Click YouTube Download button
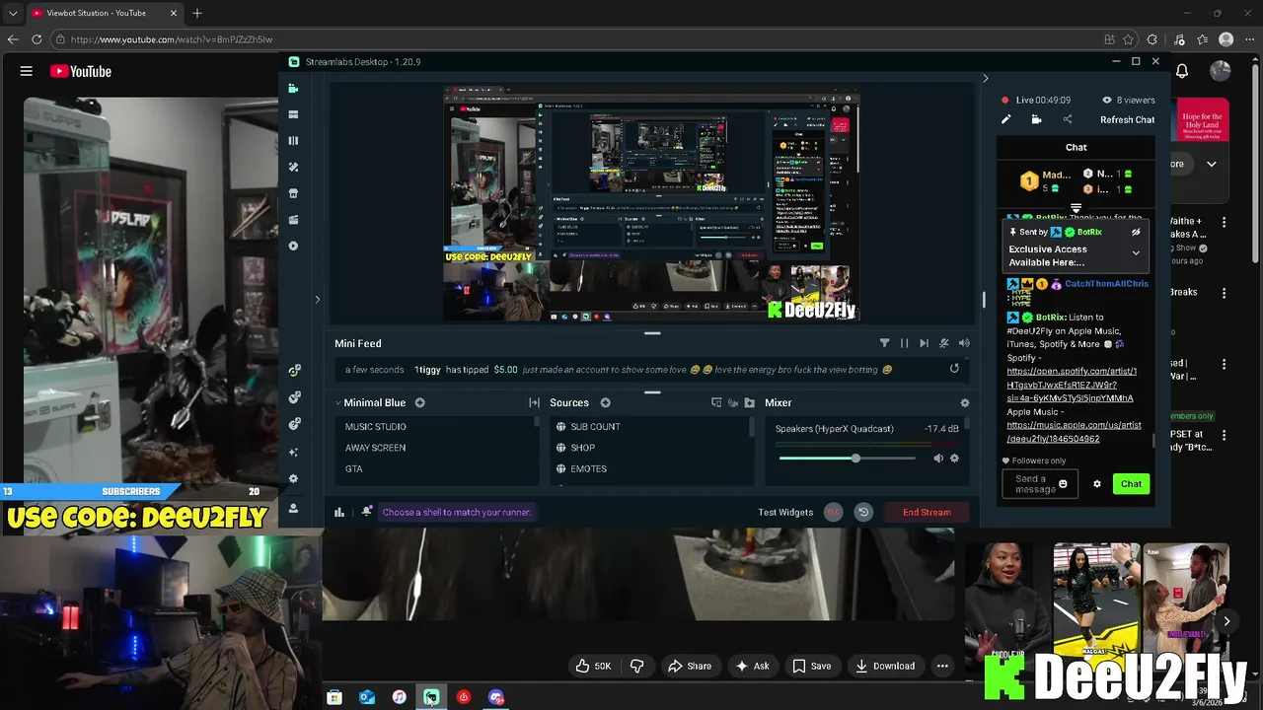Screen dimensions: 1263x710 tap(884, 666)
